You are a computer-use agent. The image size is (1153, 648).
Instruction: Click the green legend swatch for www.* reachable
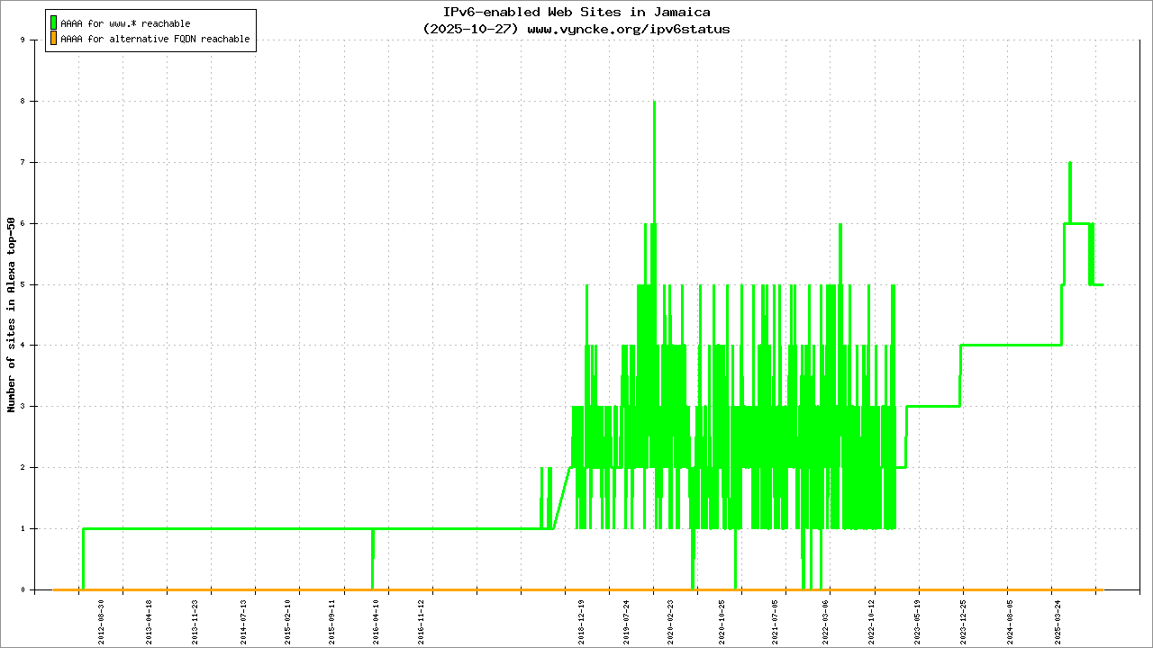(x=53, y=23)
